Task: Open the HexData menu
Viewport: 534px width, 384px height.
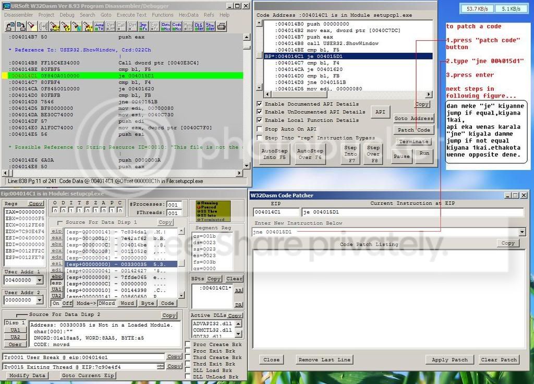Action: pos(188,15)
